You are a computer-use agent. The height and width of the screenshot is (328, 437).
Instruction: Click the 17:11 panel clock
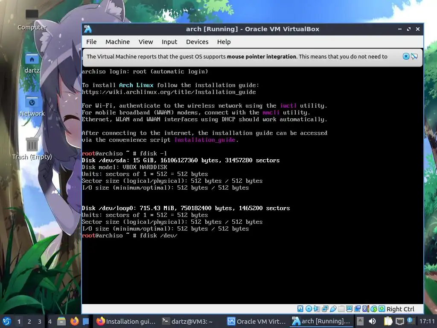[x=427, y=321]
